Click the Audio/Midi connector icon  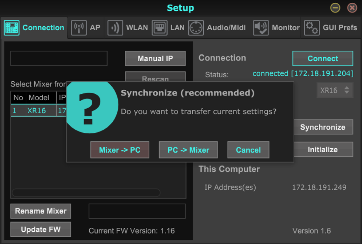tap(196, 28)
